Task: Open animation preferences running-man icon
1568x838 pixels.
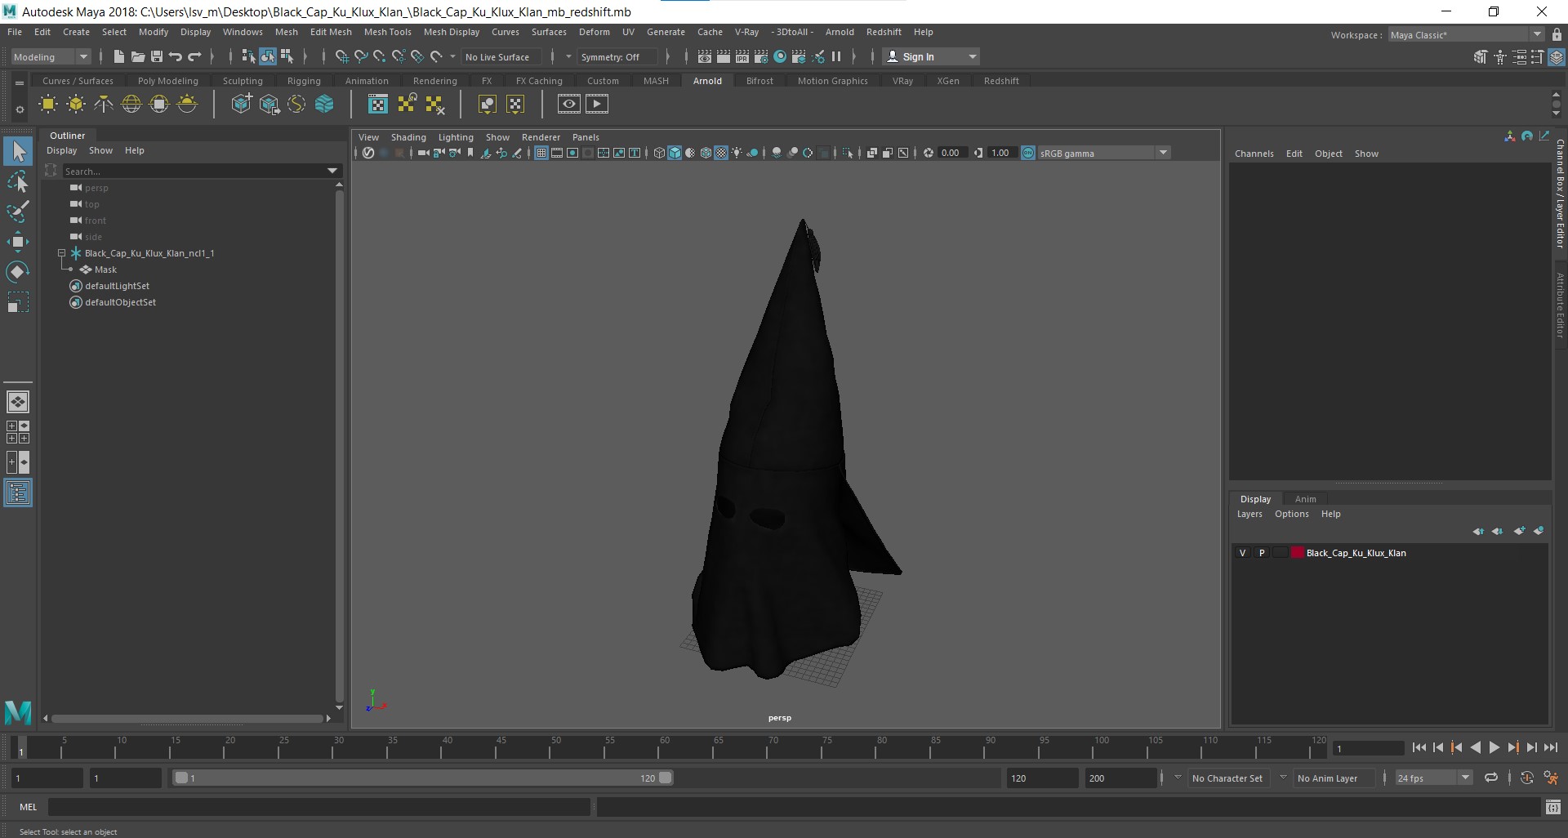Action: point(1551,778)
